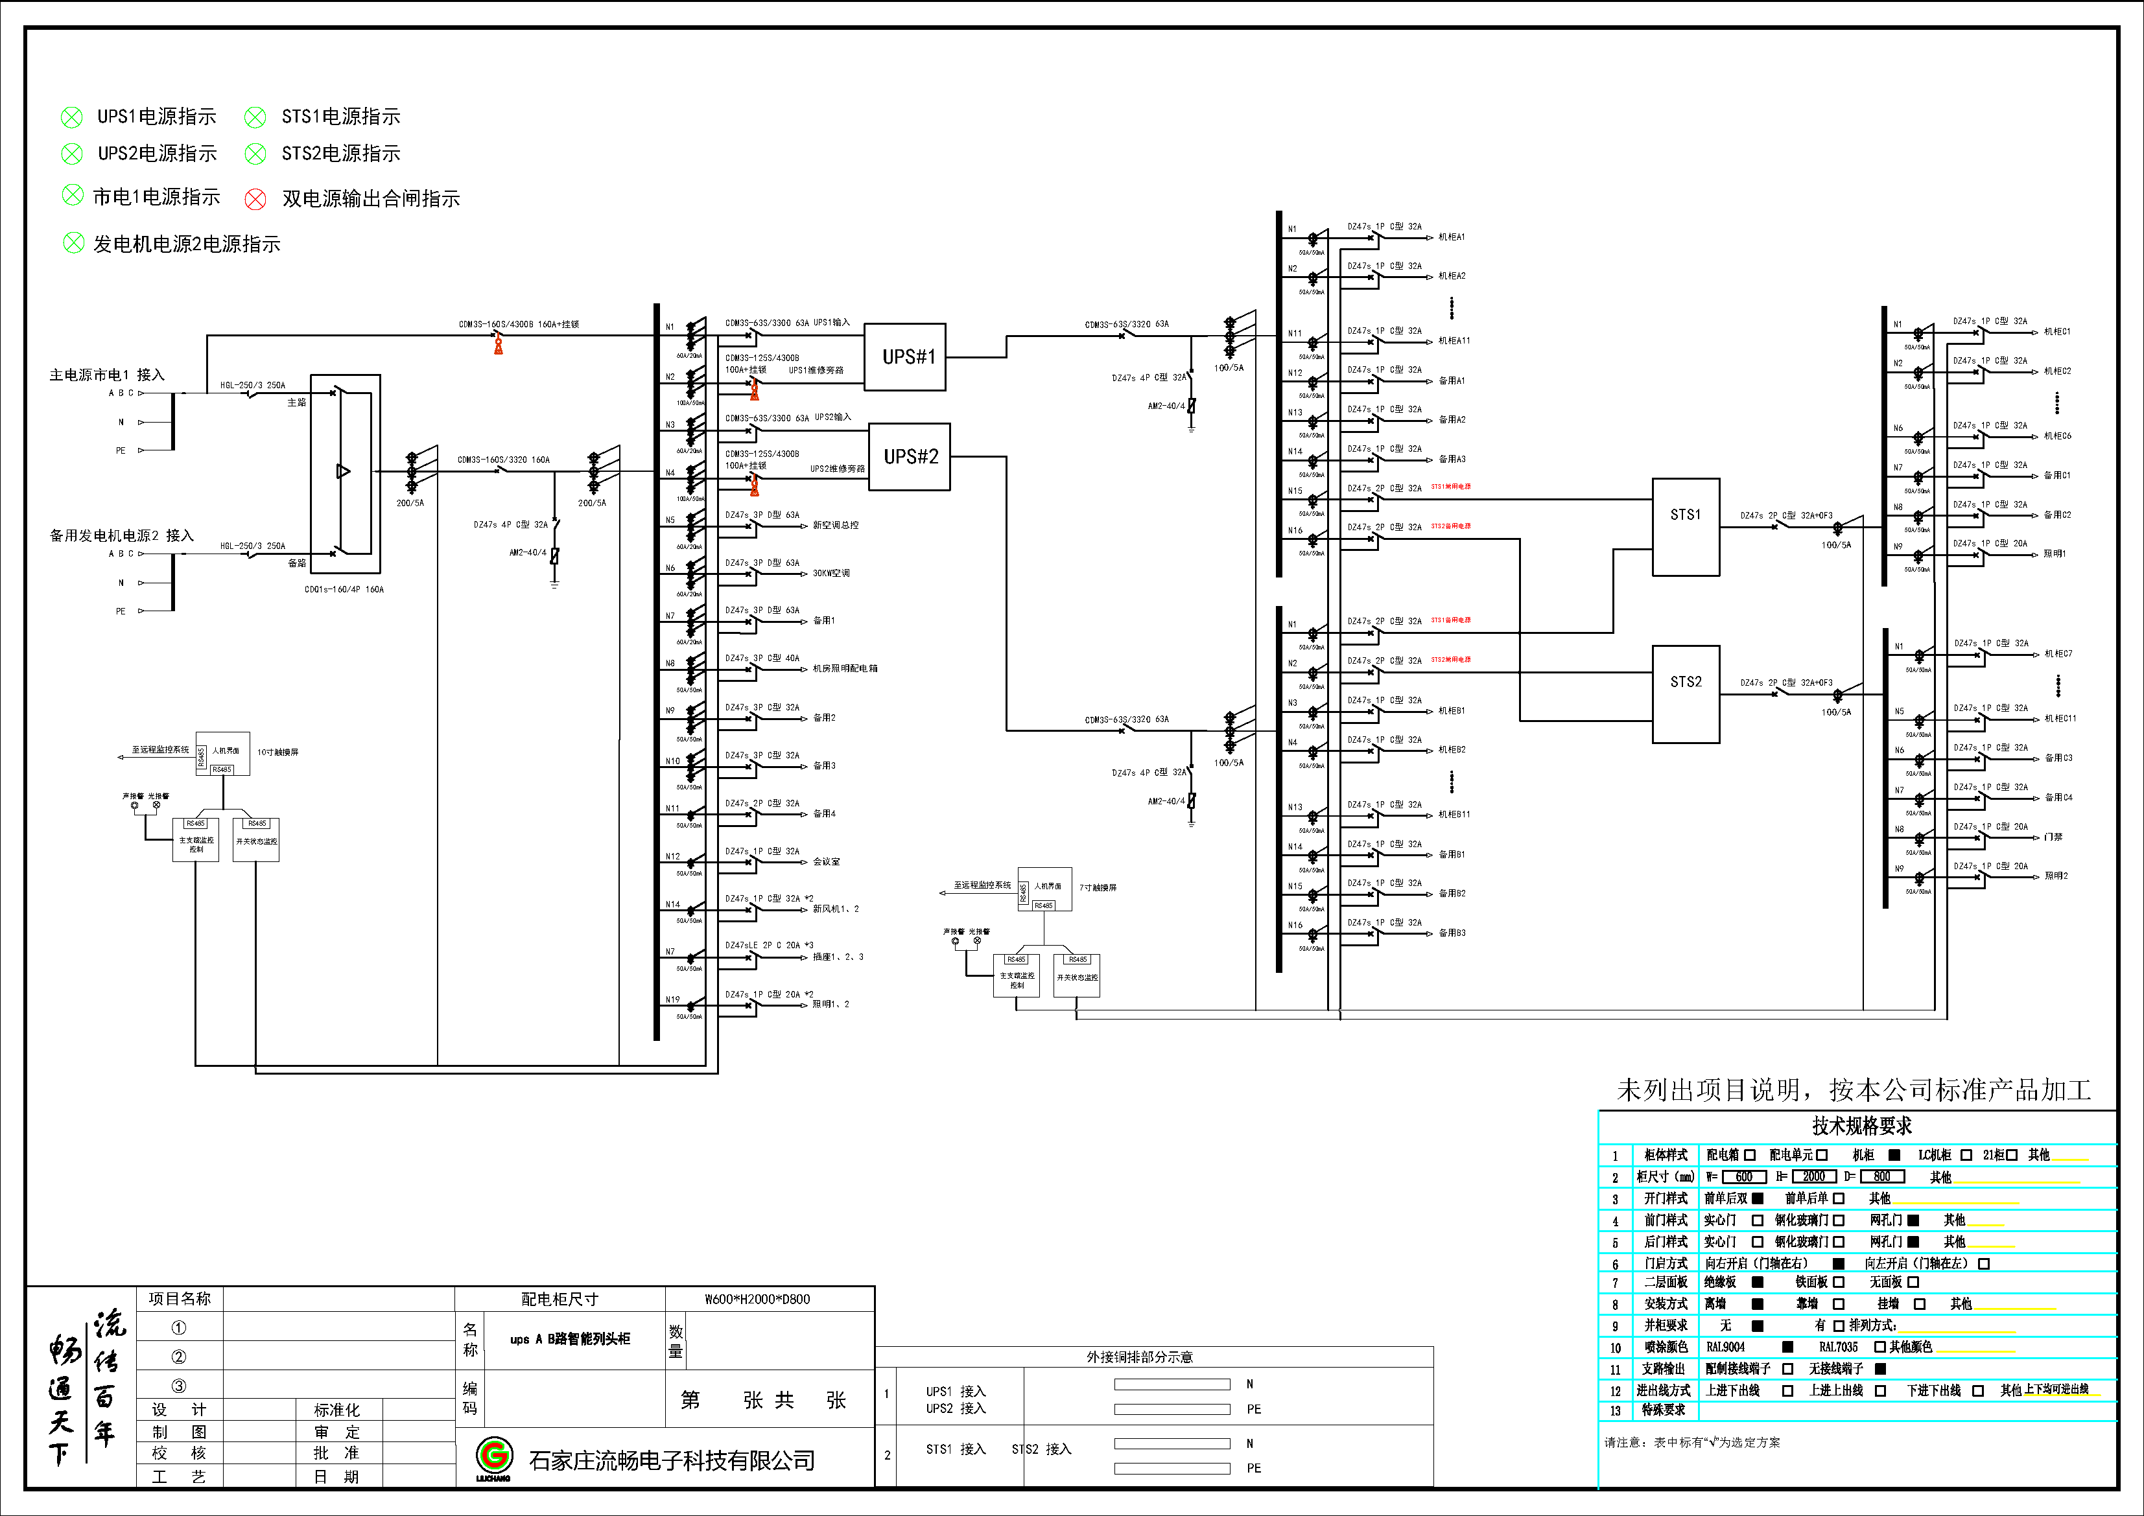Uncheck the filled RAL9004 color box
The width and height of the screenshot is (2144, 1516).
pos(1787,1347)
